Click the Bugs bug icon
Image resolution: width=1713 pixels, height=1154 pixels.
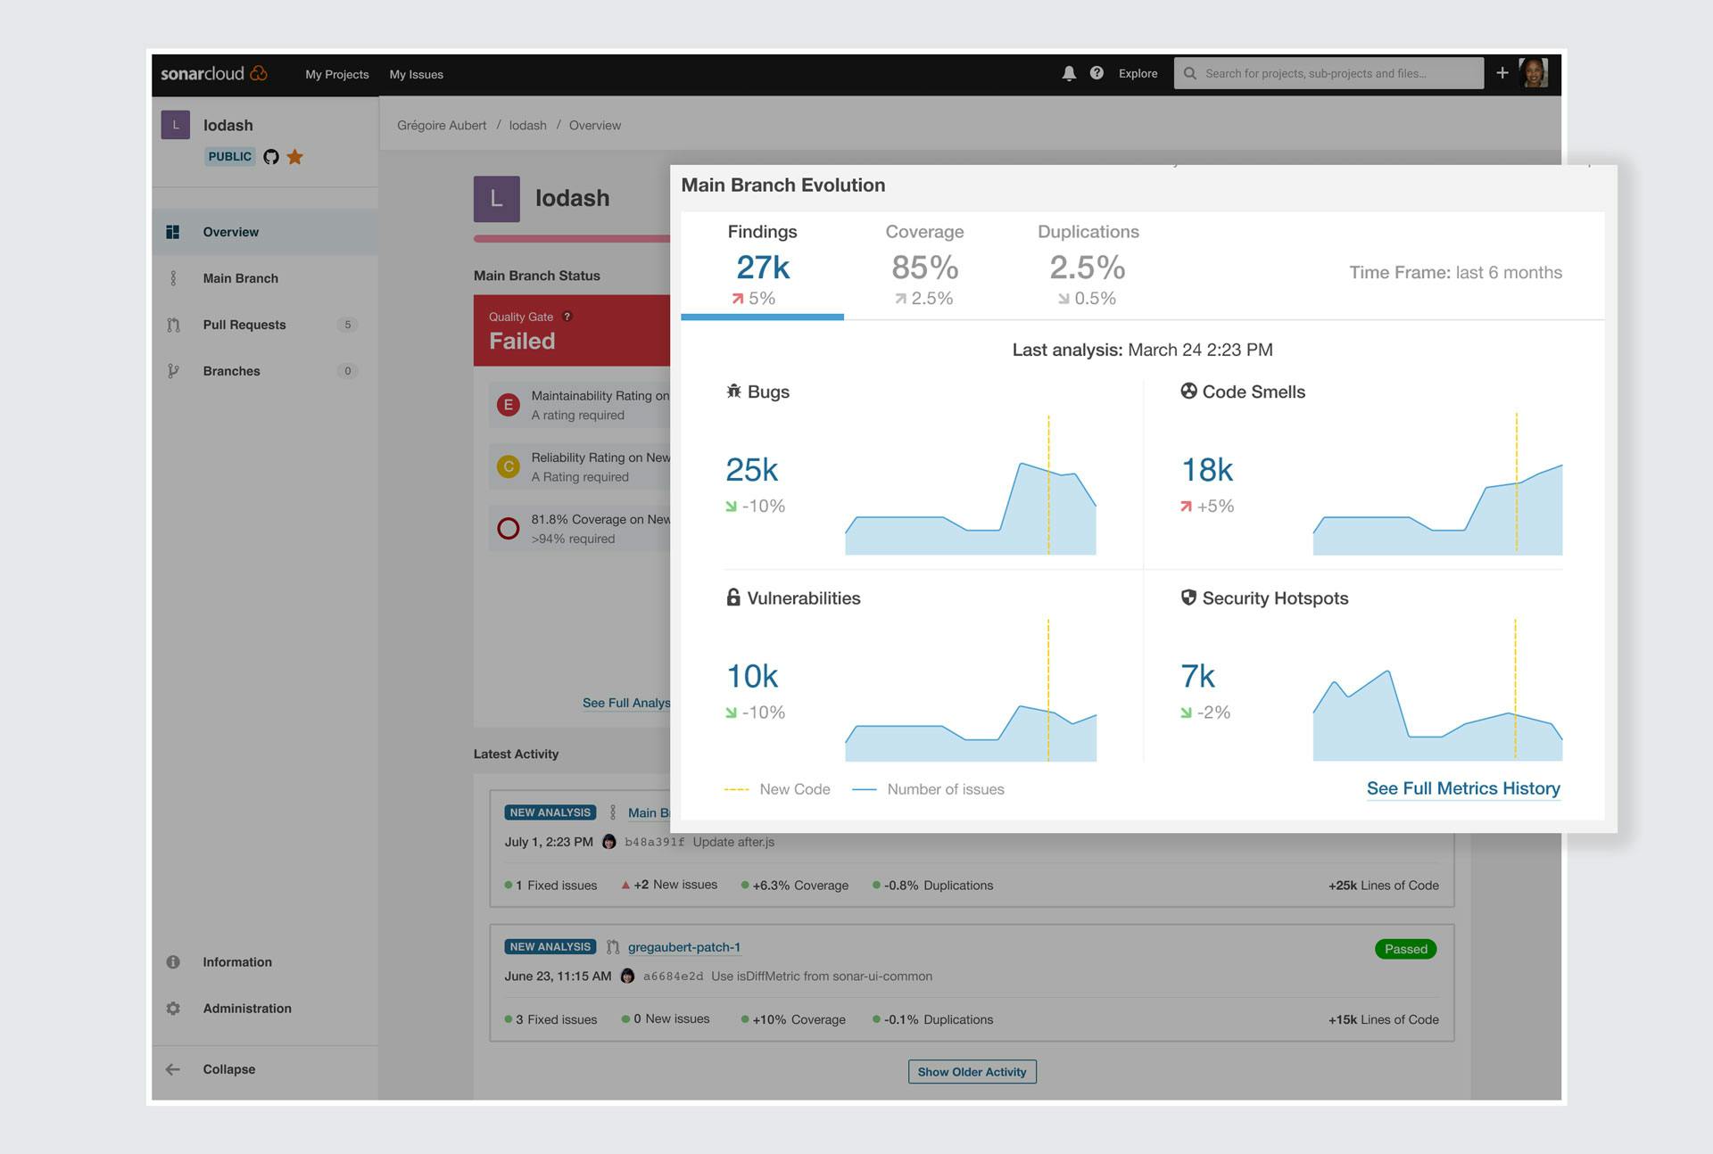tap(733, 392)
